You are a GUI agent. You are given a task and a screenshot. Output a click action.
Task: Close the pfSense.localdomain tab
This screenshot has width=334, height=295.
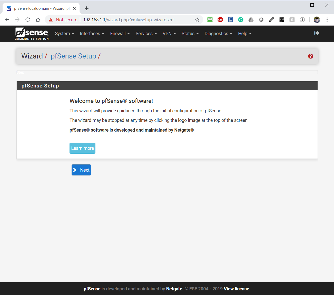click(x=74, y=8)
